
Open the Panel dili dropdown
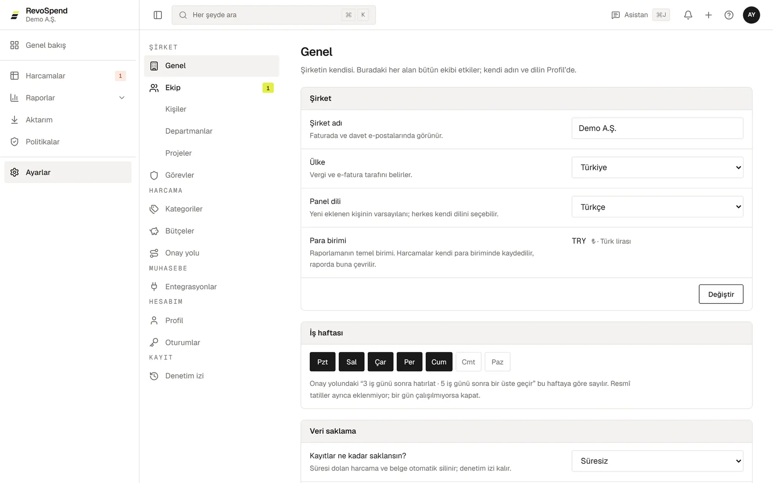coord(657,207)
